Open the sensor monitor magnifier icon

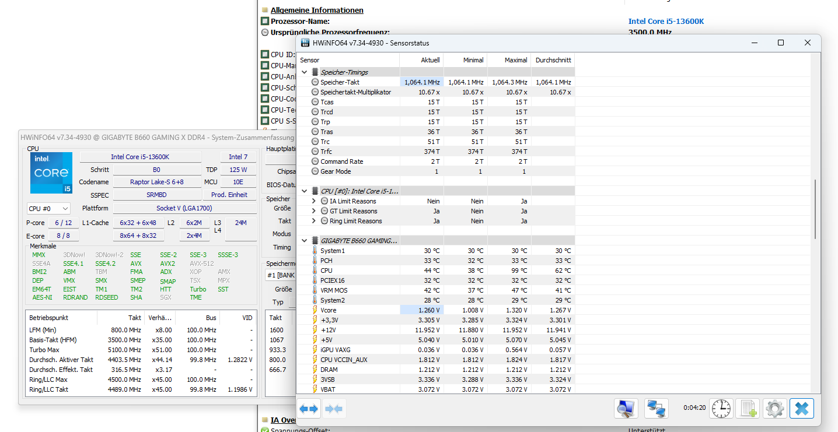(x=626, y=408)
